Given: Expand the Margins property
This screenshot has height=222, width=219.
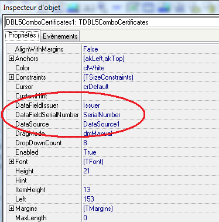Looking at the screenshot, I should (x=11, y=209).
